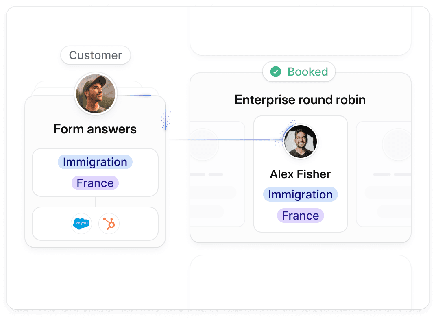436x318 pixels.
Task: Select the faded right team member card
Action: (384, 174)
